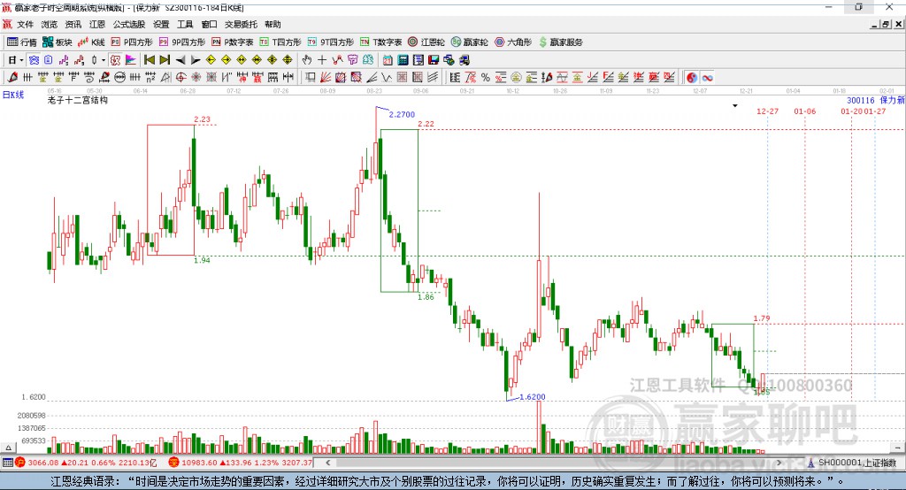The width and height of the screenshot is (906, 490).
Task: Click the 行情 market quotes toolbar button
Action: click(x=22, y=42)
